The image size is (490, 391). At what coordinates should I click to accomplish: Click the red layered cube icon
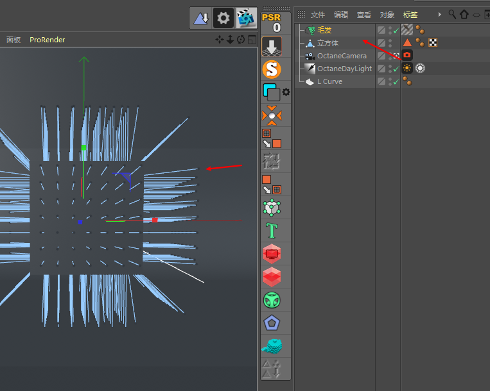click(x=272, y=277)
